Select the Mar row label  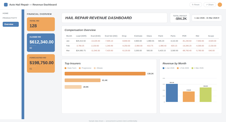(68, 51)
